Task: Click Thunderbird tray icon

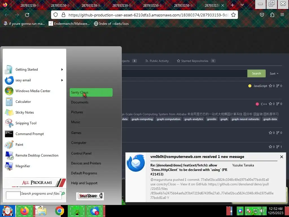Action: coord(240,211)
